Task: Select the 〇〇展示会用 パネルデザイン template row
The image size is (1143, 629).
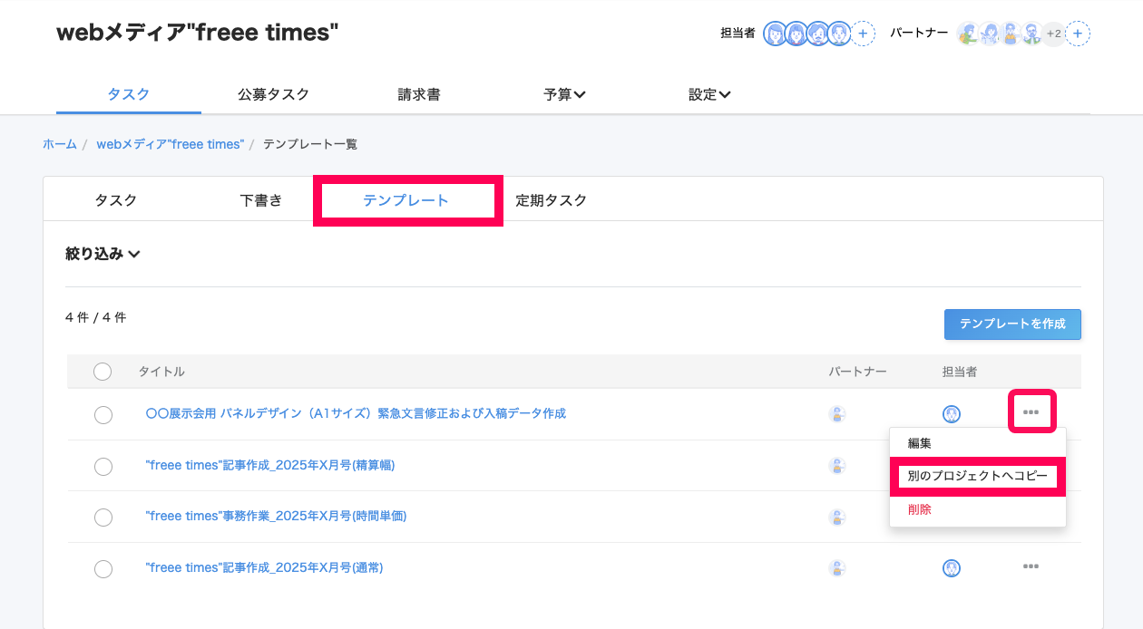Action: coord(103,414)
